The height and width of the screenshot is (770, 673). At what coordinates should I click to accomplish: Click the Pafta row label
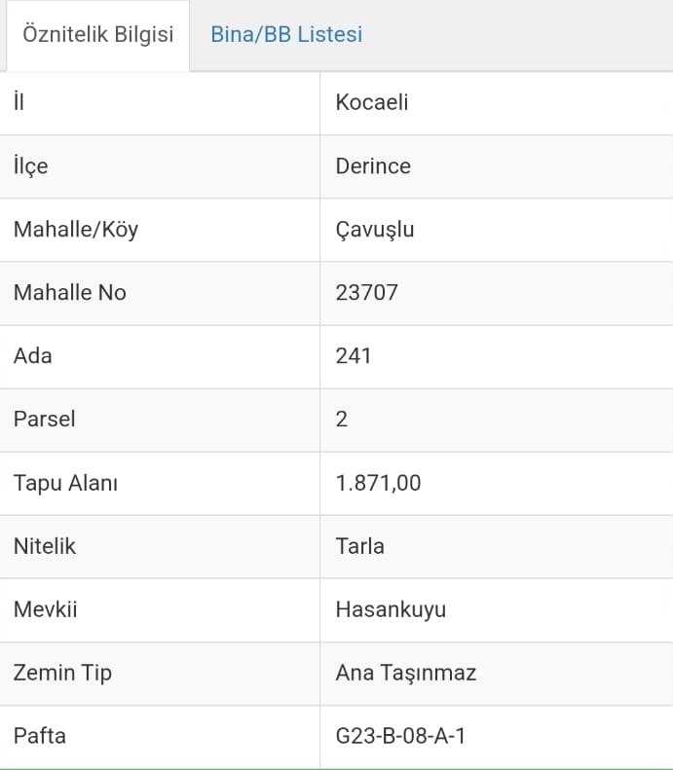[40, 736]
